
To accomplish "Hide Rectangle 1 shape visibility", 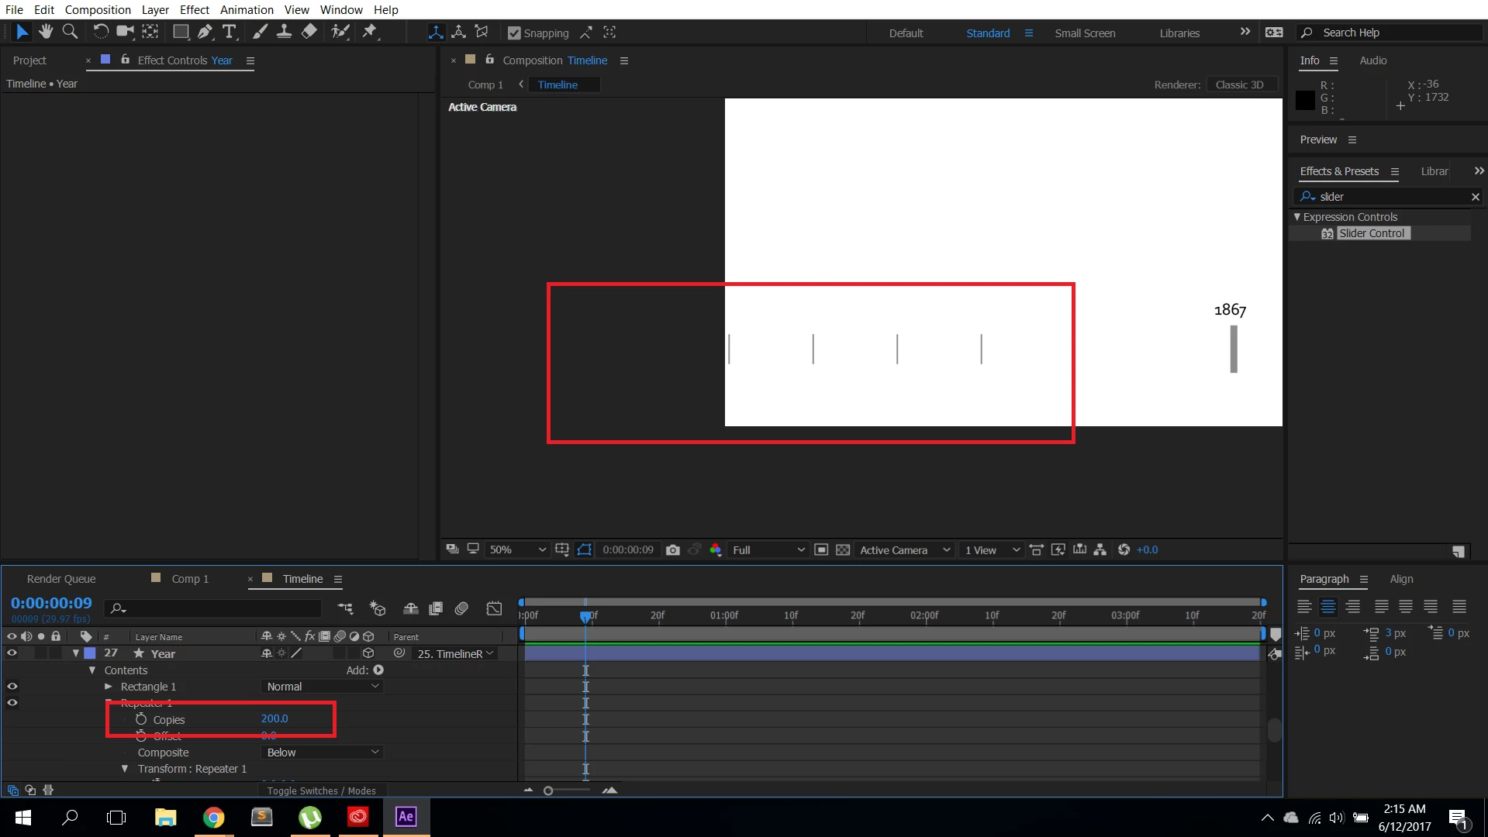I will pos(12,686).
